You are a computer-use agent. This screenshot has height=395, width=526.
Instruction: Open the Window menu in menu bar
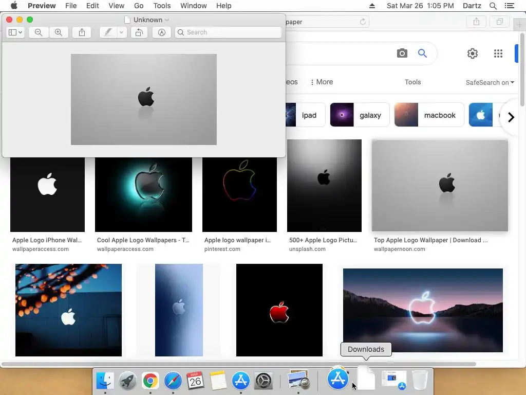point(194,6)
